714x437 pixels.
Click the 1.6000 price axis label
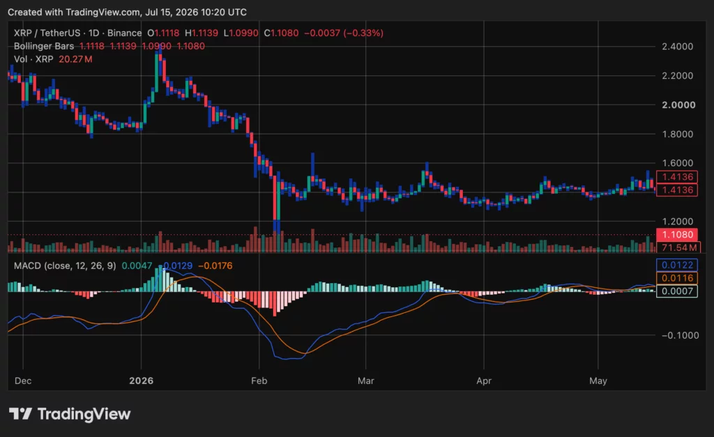click(x=677, y=163)
